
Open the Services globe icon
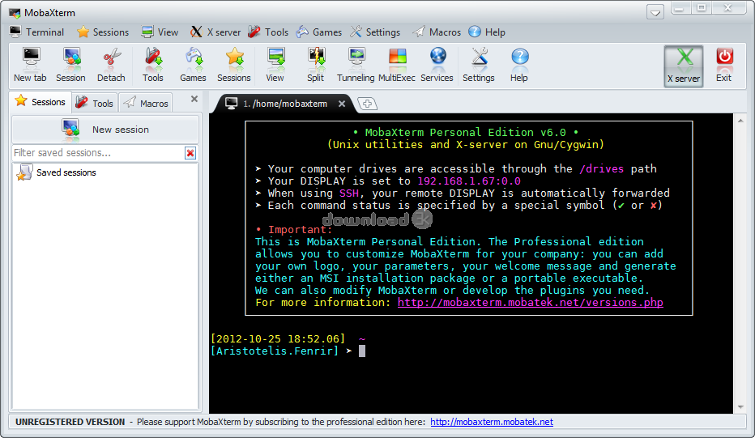click(437, 65)
